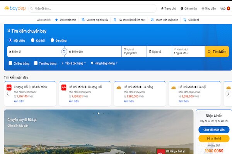The height and width of the screenshot is (154, 232).
Task: Click the plane icon beside Đáp ứng mọi nhu cầu
Action: 83,20
